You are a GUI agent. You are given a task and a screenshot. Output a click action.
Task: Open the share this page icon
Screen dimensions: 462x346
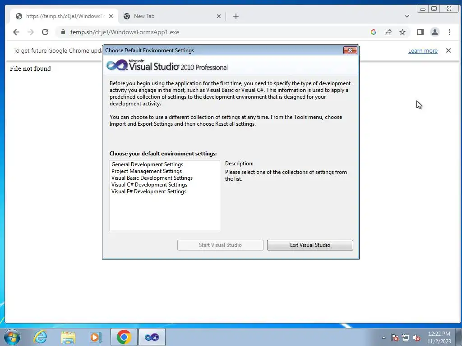coord(388,32)
